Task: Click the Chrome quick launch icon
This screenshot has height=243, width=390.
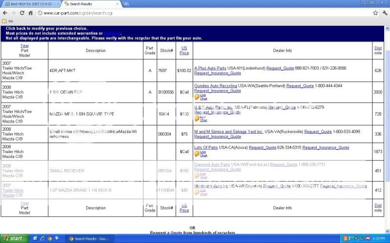Action: [x=50, y=239]
